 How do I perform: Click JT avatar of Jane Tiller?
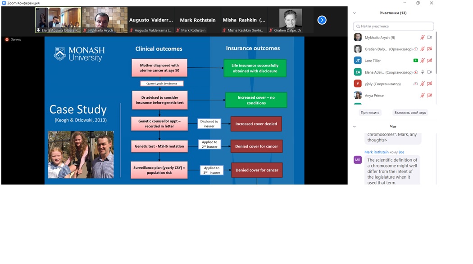pyautogui.click(x=358, y=61)
